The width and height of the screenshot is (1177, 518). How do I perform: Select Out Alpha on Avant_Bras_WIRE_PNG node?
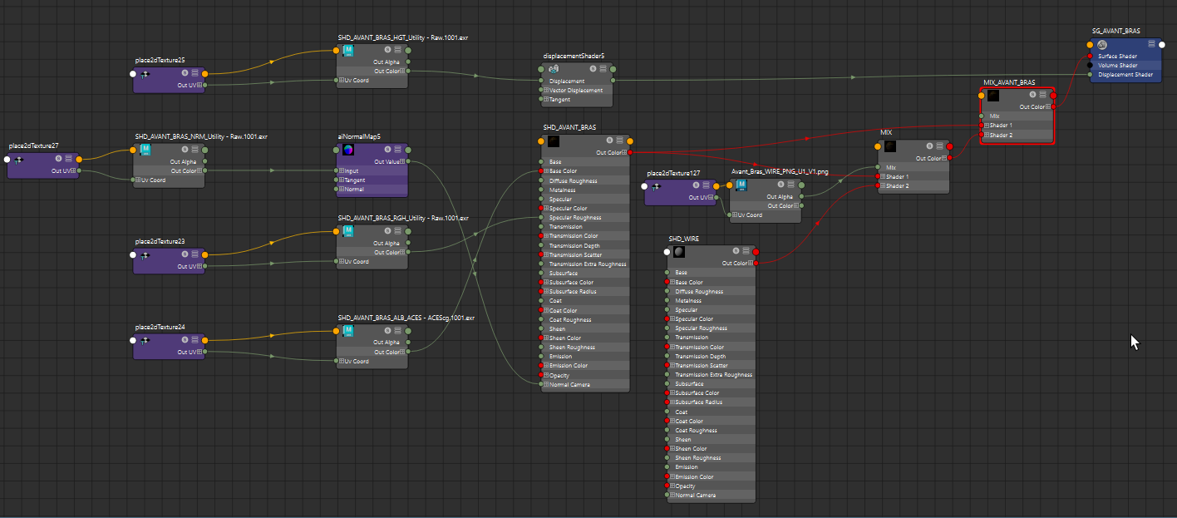[766, 197]
